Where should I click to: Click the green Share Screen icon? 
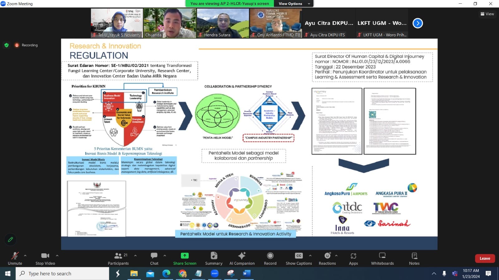185,256
